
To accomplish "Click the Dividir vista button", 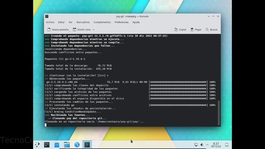I will click(x=82, y=29).
